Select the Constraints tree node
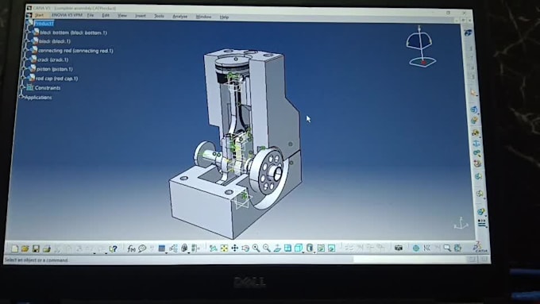This screenshot has width=540, height=304. (x=48, y=88)
